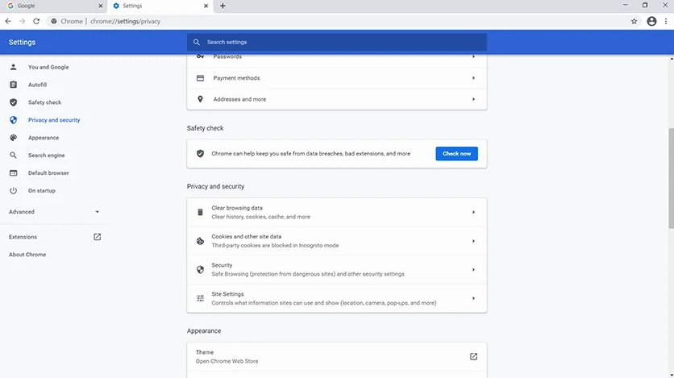
Task: Click the bookmark star icon
Action: (x=634, y=21)
